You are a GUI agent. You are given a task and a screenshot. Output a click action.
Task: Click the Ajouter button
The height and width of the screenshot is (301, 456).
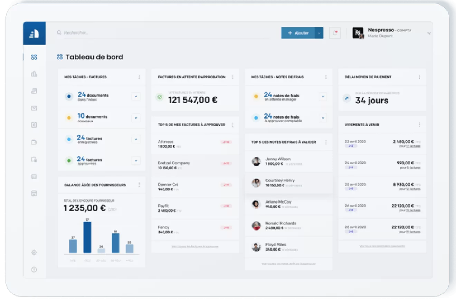click(x=298, y=33)
